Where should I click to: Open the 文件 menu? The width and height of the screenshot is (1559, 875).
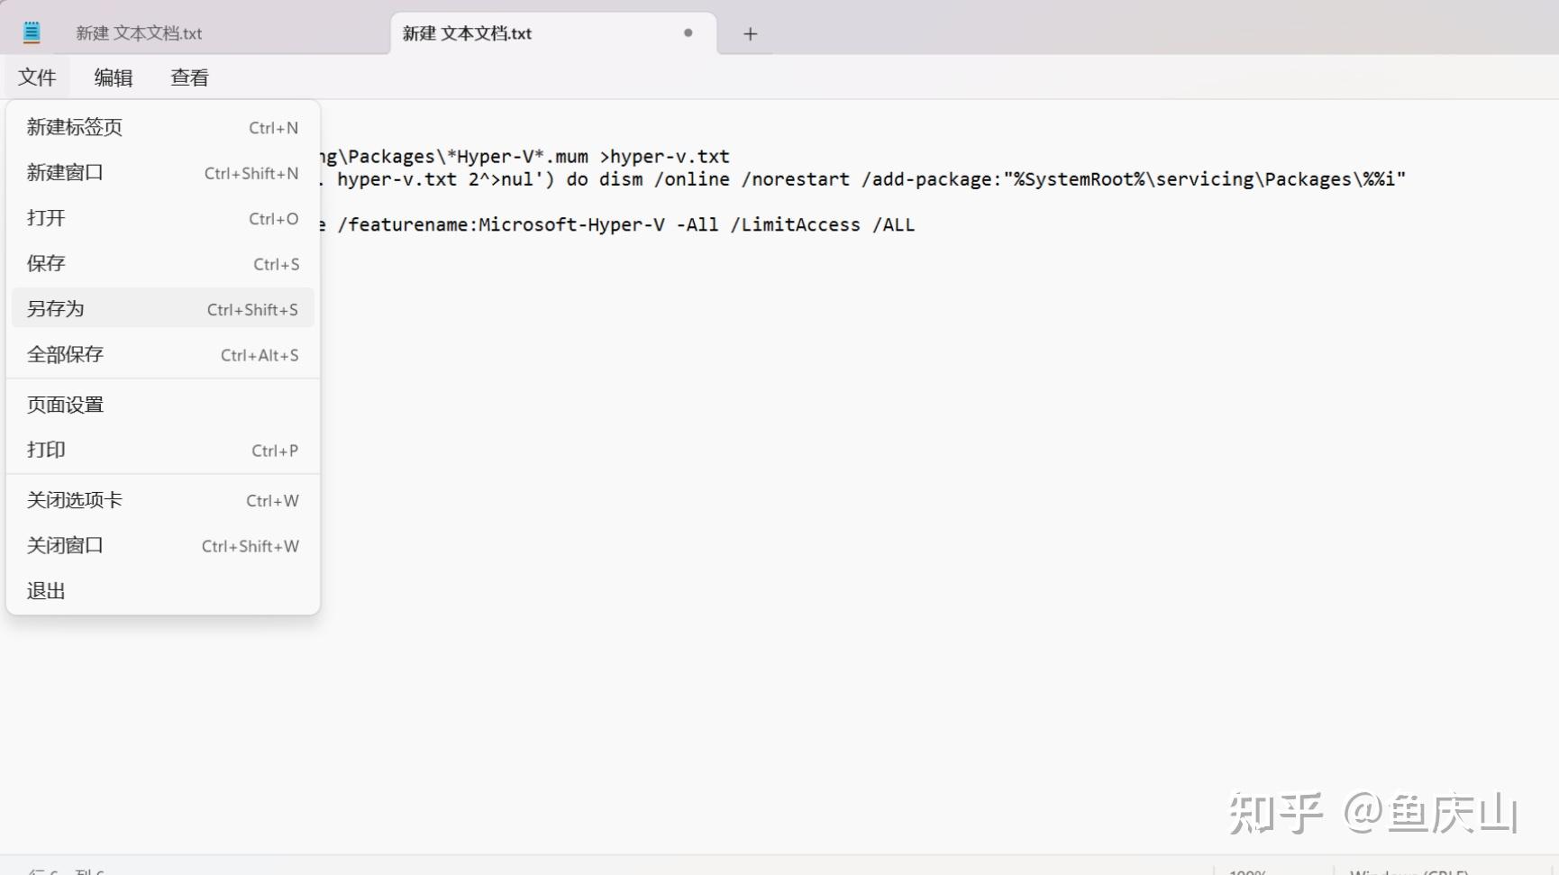point(37,77)
